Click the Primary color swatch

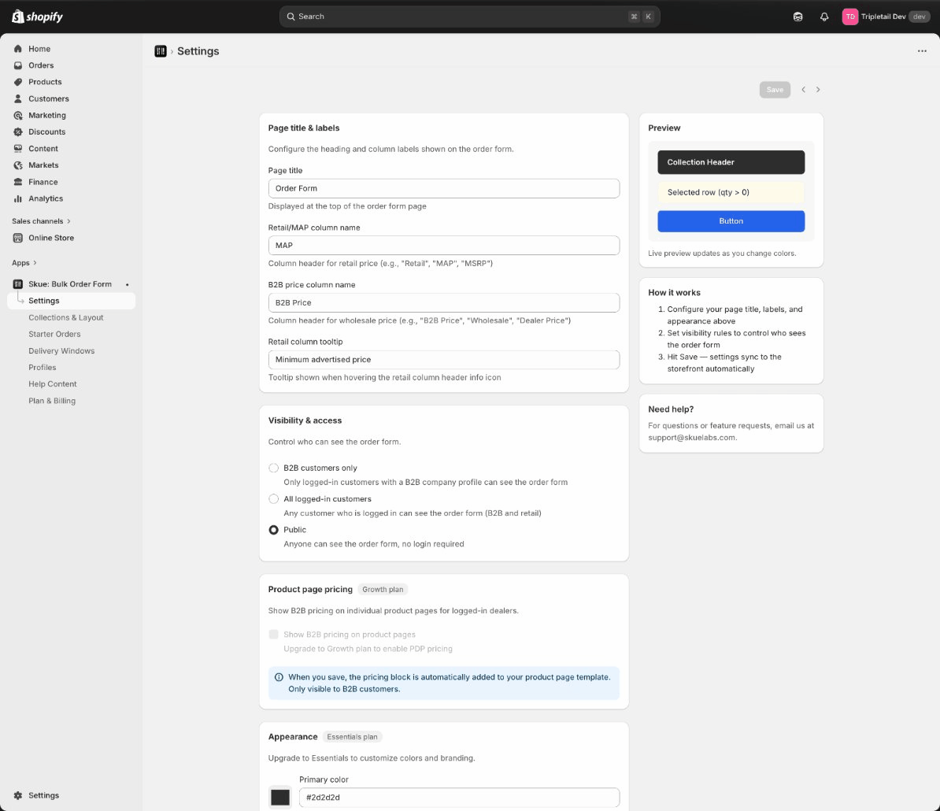coord(280,797)
